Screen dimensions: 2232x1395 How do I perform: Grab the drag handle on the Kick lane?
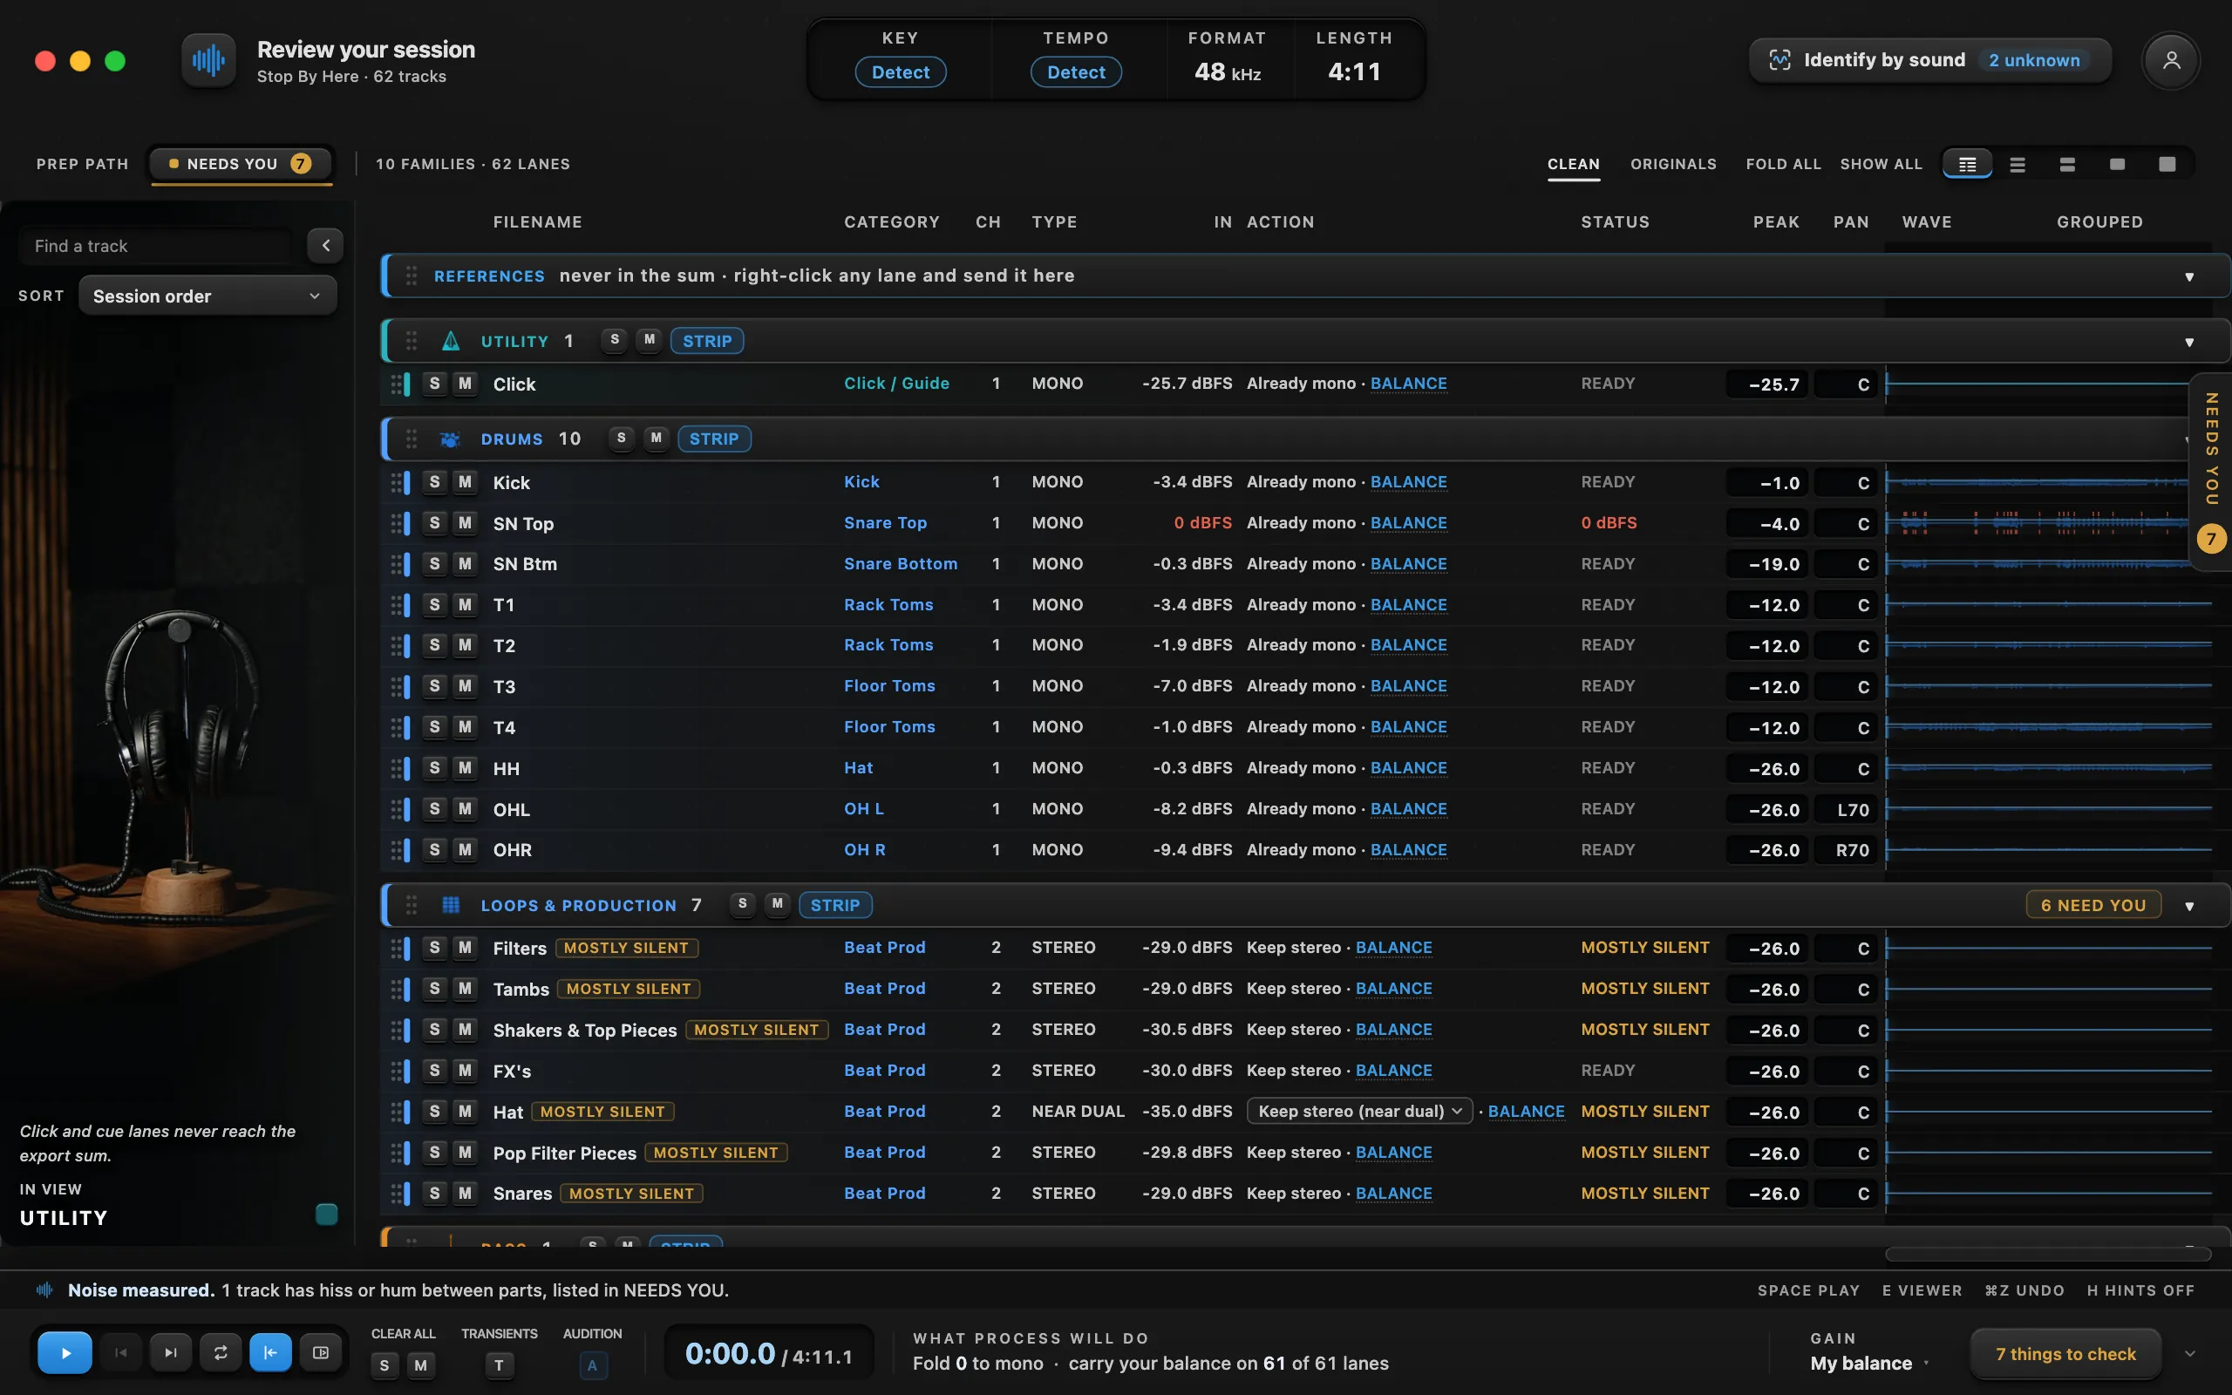pyautogui.click(x=395, y=482)
